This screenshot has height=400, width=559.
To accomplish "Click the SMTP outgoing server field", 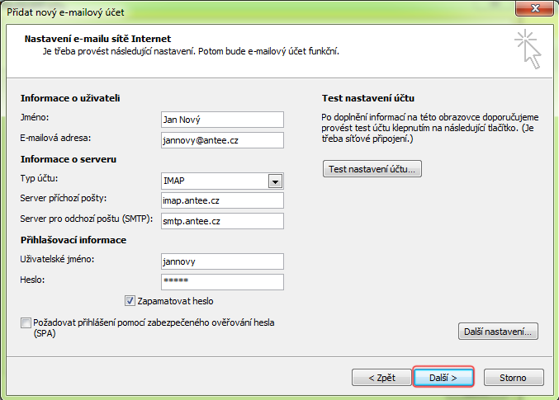I will tap(222, 221).
